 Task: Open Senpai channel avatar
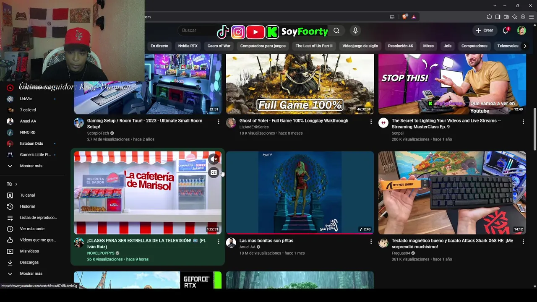point(383,122)
